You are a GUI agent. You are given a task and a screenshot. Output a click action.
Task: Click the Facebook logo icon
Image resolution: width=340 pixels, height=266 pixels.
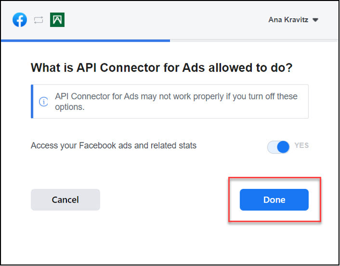click(20, 20)
